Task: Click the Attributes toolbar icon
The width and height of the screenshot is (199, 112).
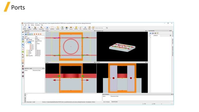Action: pyautogui.click(x=35, y=28)
